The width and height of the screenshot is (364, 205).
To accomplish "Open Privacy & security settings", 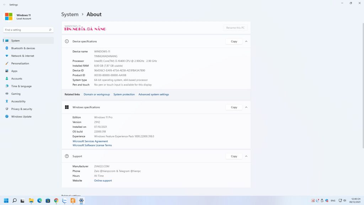I will tap(28, 109).
